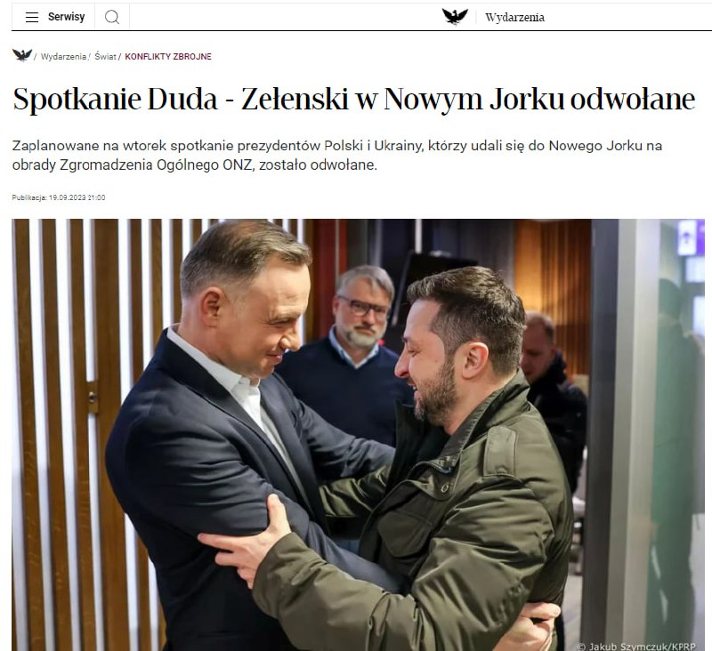The image size is (712, 651).
Task: Click the lead paragraph about the cancelled meeting
Action: (337, 155)
